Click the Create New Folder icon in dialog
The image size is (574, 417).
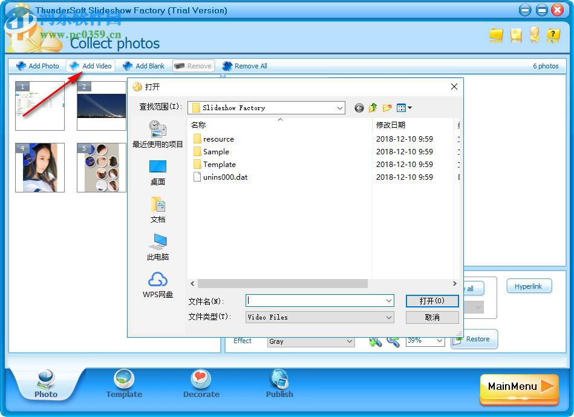point(388,108)
